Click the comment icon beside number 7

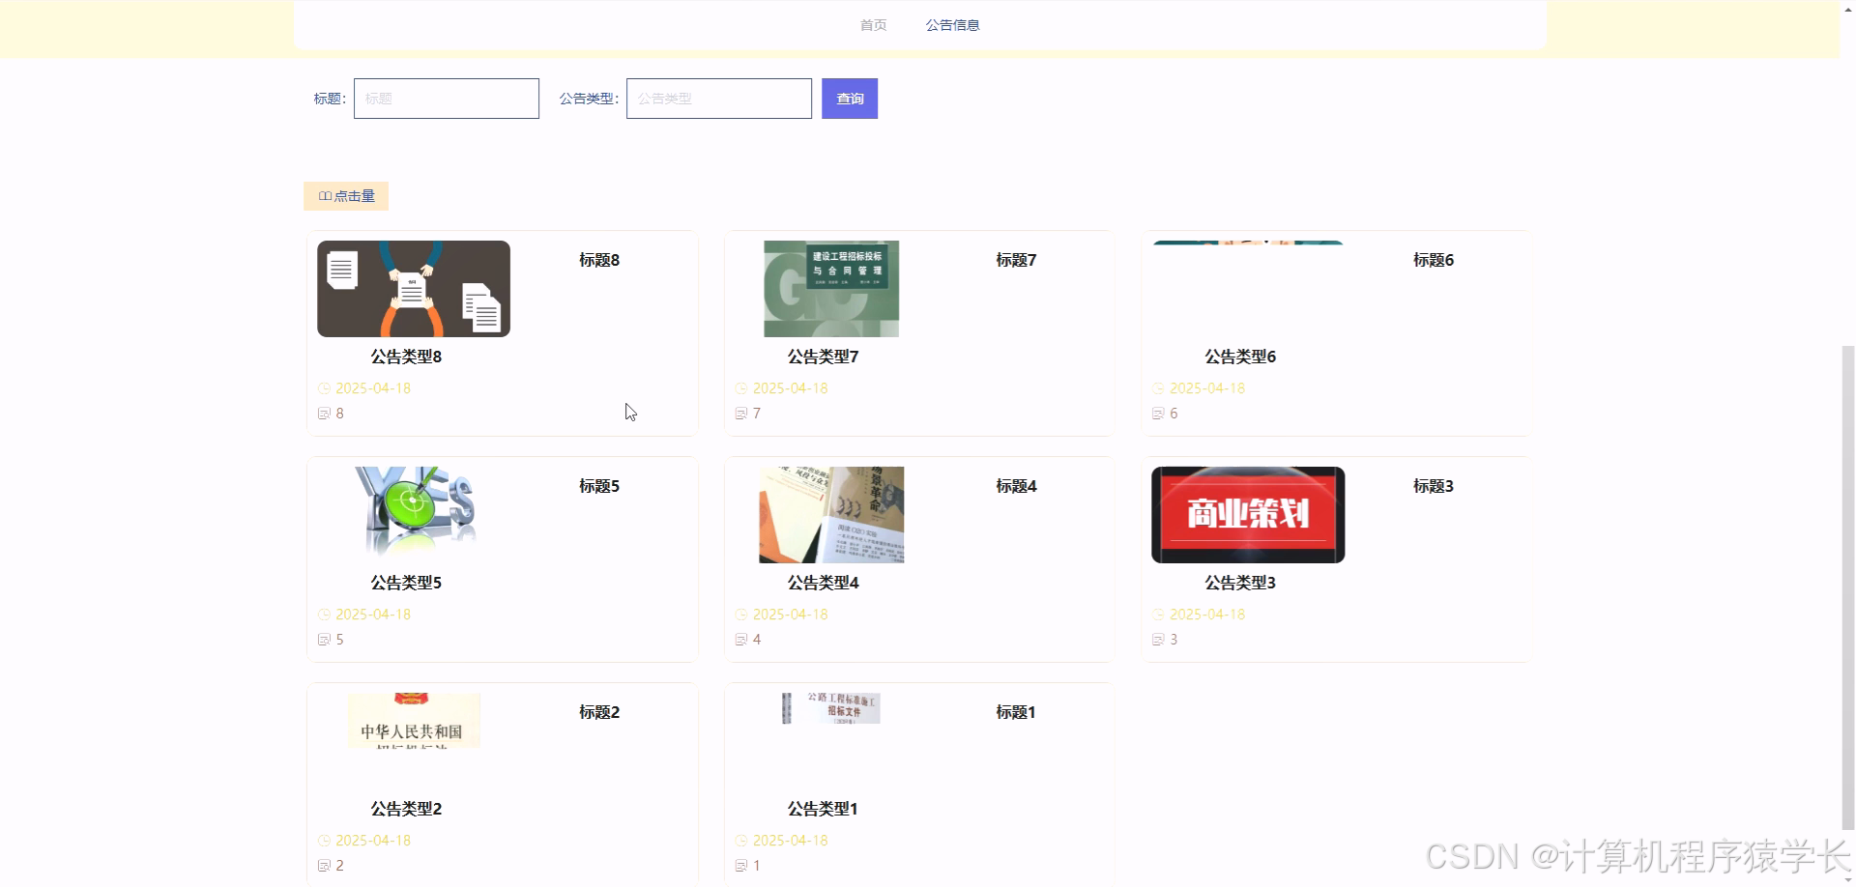point(741,413)
